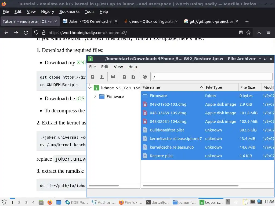
Task: Switch to pcmanf... taskbar window
Action: click(184, 202)
